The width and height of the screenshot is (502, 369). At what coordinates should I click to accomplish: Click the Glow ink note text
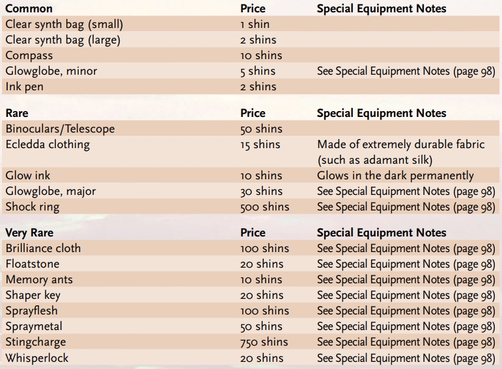coord(395,176)
